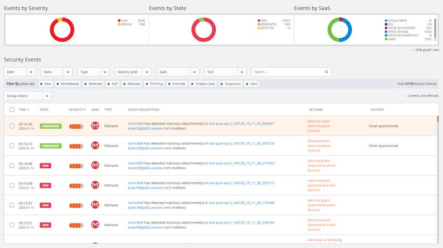The width and height of the screenshot is (443, 248).
Task: Check the 09:16:20 event checkbox
Action: (x=11, y=126)
